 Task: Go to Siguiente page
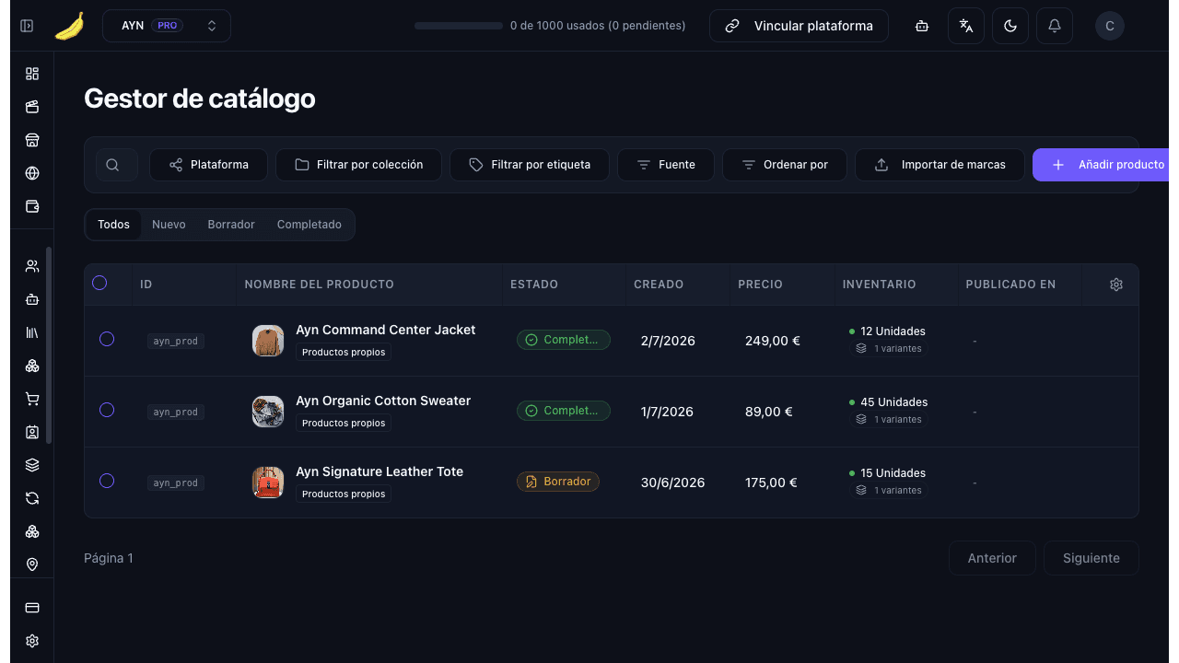point(1091,558)
